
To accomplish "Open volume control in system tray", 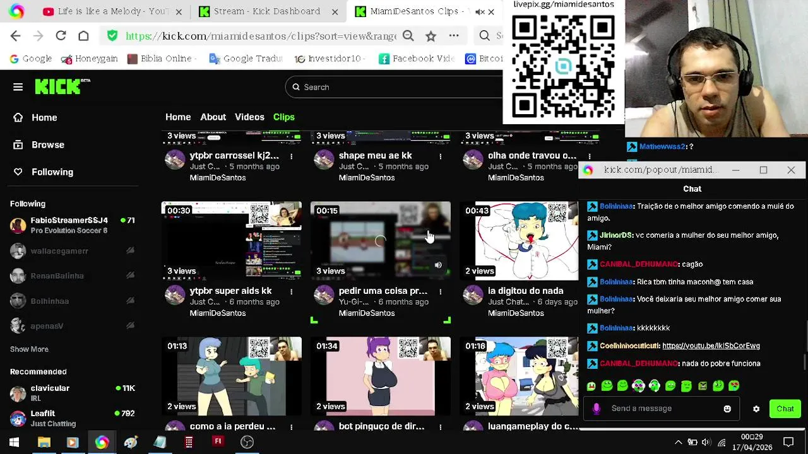I will pyautogui.click(x=706, y=442).
